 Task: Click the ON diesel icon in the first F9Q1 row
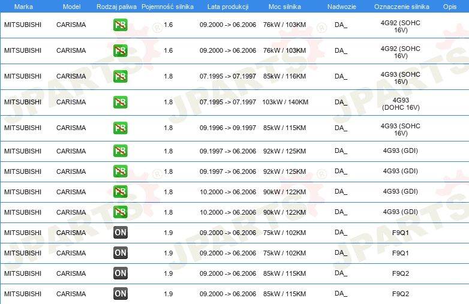point(121,233)
